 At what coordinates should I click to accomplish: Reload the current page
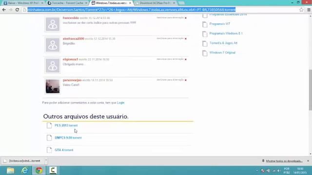[x=18, y=10]
